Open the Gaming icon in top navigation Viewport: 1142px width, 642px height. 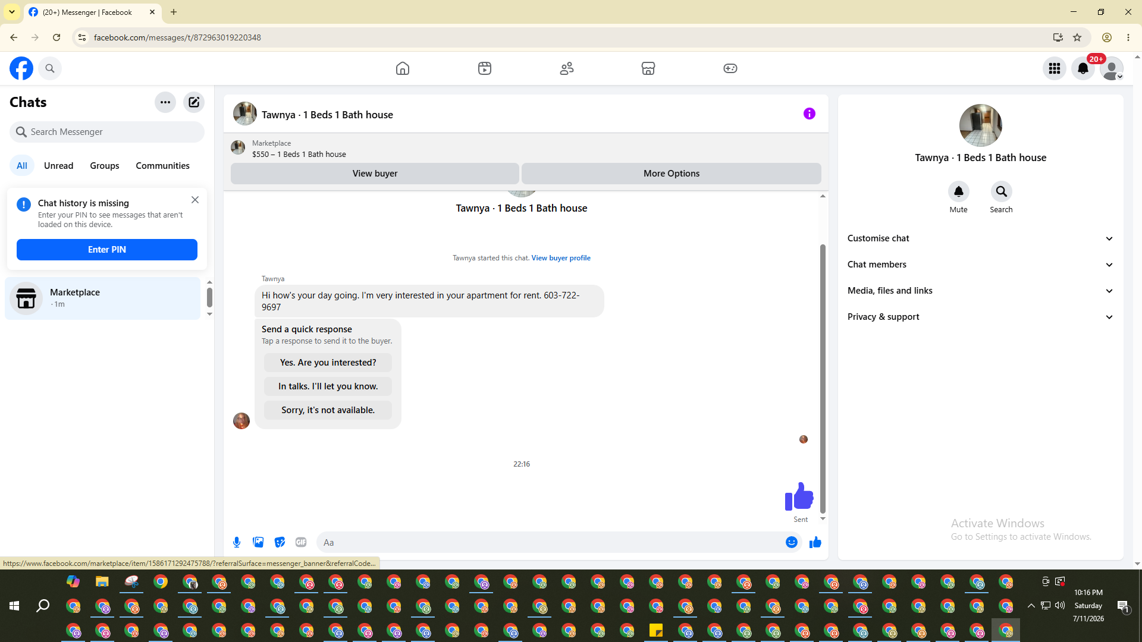pyautogui.click(x=730, y=68)
